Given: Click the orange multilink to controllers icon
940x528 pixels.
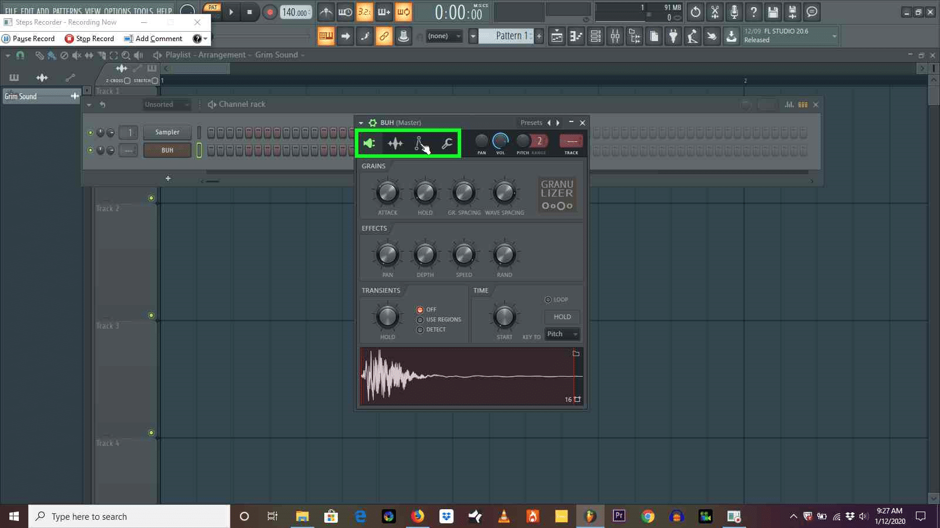Looking at the screenshot, I should [384, 36].
